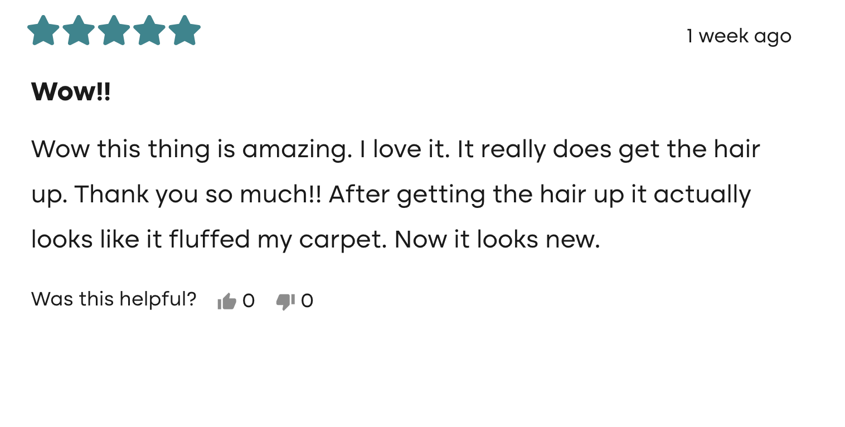Click the first star in the rating
845x427 pixels.
click(43, 31)
